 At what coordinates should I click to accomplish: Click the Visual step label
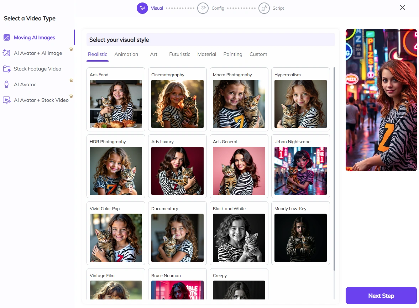click(x=157, y=8)
